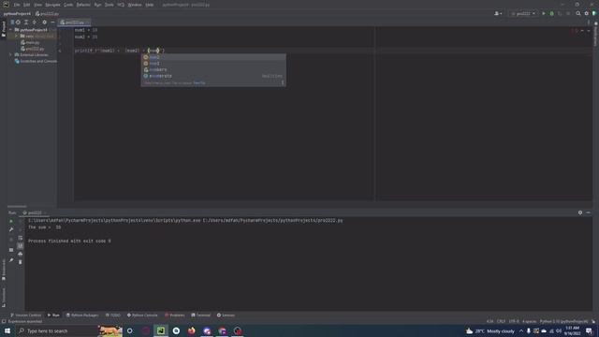Choose first autocomplete suggestion num2

[213, 57]
